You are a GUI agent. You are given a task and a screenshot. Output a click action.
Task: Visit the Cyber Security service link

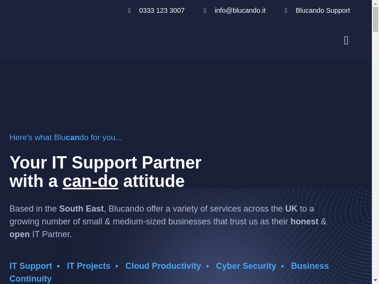pos(246,266)
